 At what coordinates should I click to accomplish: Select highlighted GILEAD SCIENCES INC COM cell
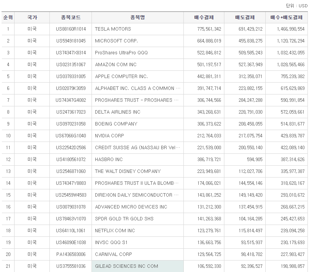click(x=137, y=266)
